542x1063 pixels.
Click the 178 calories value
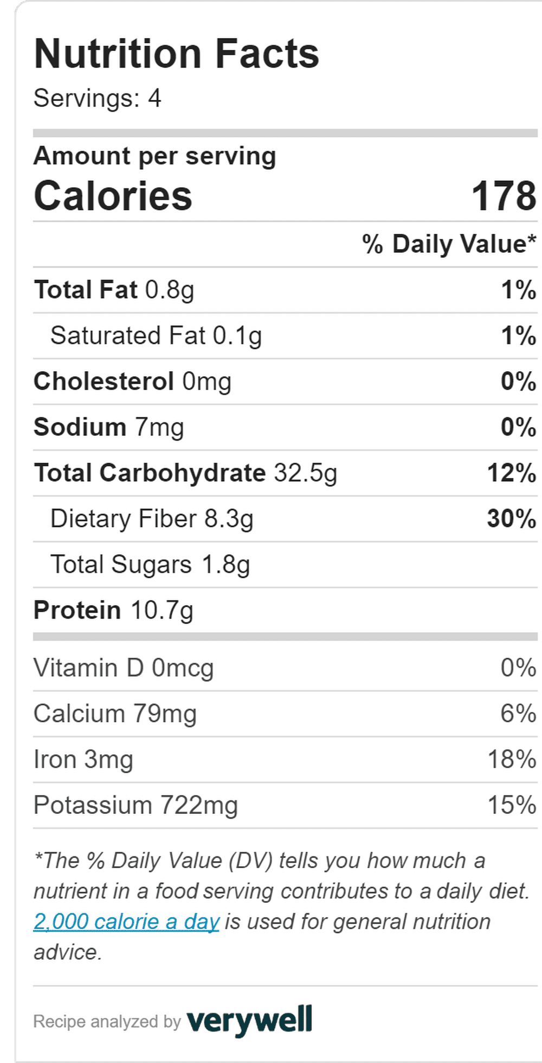pyautogui.click(x=504, y=196)
